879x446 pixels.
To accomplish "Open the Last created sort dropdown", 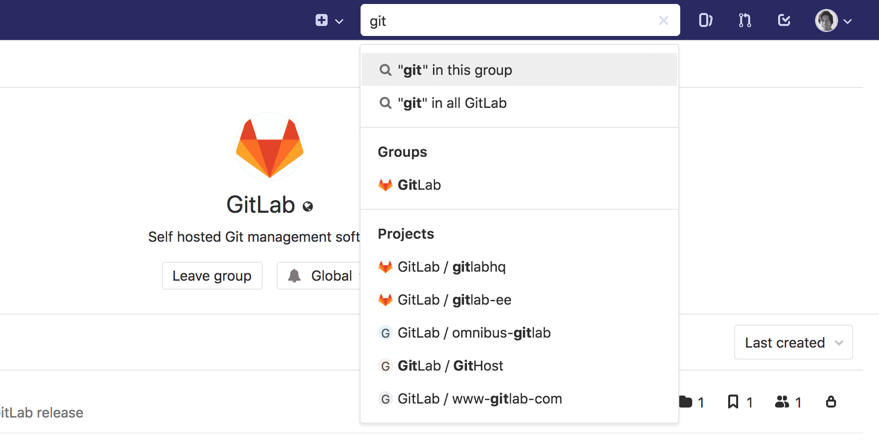I will (793, 343).
